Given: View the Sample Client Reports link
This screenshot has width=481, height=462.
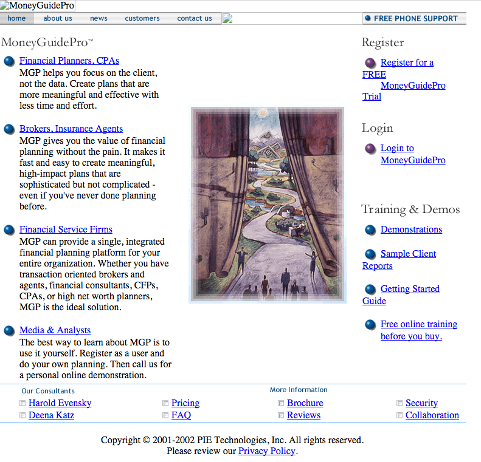Looking at the screenshot, I should 399,260.
